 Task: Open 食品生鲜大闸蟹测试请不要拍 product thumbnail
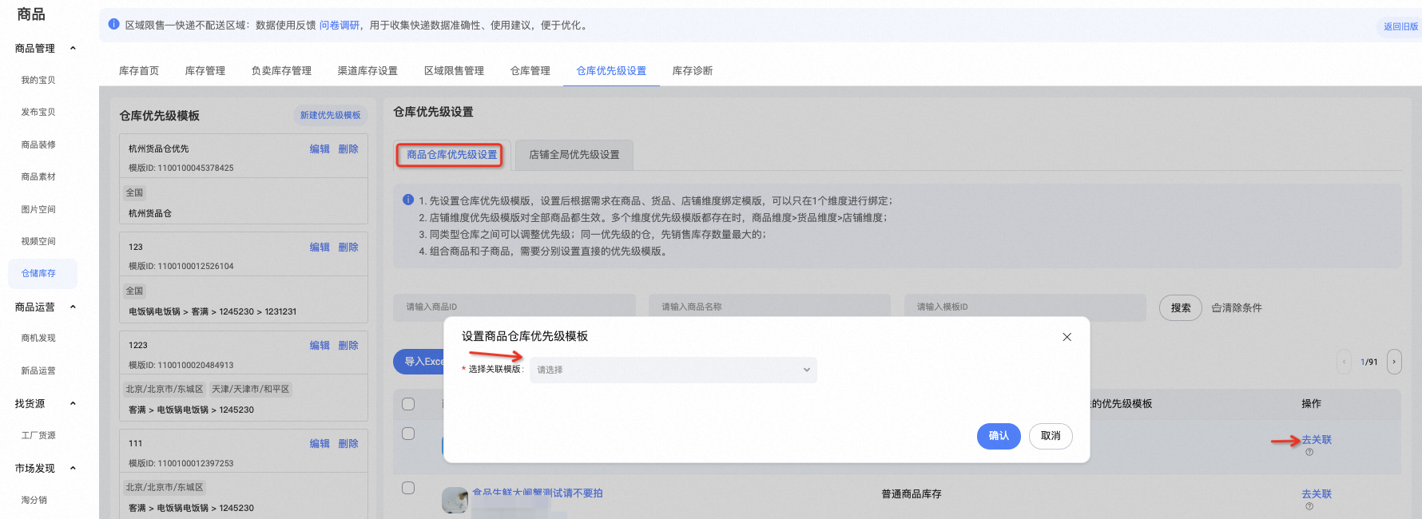(455, 500)
